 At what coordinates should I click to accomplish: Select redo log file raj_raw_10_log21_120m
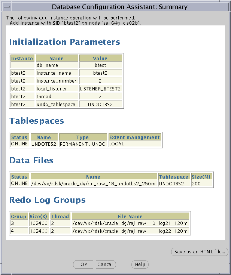(x=130, y=223)
